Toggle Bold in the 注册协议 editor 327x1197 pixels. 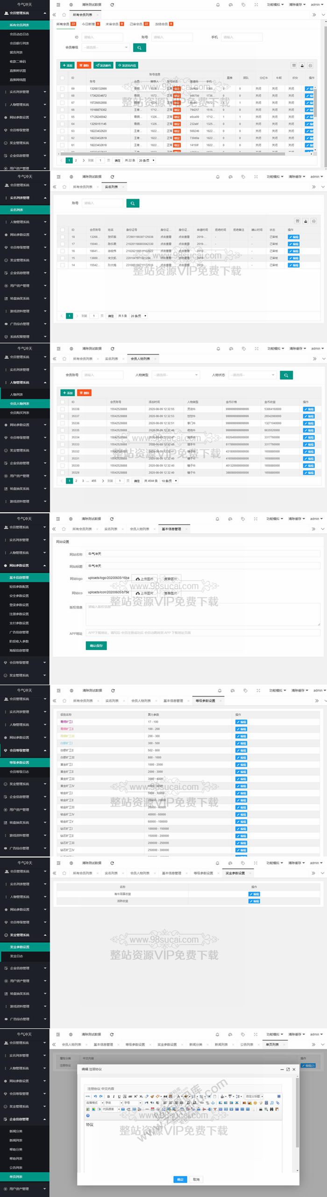tap(108, 1096)
